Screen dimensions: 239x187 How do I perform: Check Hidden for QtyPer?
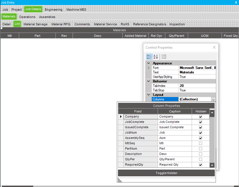click(201, 159)
